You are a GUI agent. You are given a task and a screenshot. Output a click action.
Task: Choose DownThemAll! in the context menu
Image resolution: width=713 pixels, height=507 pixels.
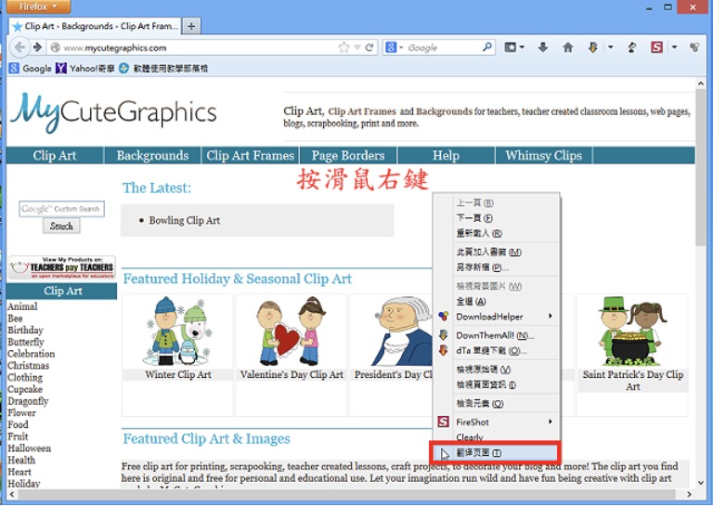[496, 335]
